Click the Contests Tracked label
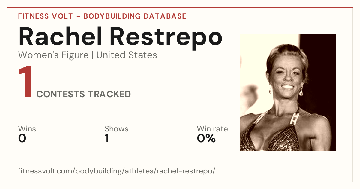The height and width of the screenshot is (189, 360). [84, 94]
